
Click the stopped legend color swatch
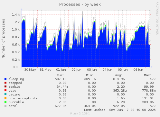pyautogui.click(x=5, y=83)
